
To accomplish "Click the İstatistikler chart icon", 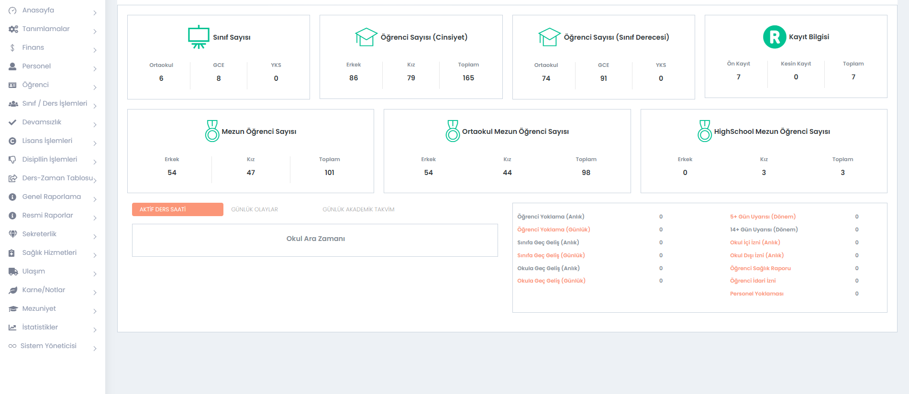I will pos(12,328).
